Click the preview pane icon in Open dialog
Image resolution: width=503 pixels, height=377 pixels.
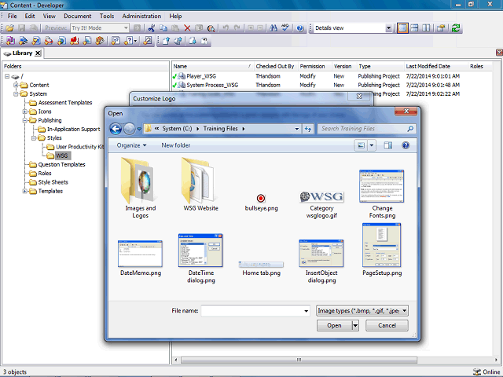387,145
